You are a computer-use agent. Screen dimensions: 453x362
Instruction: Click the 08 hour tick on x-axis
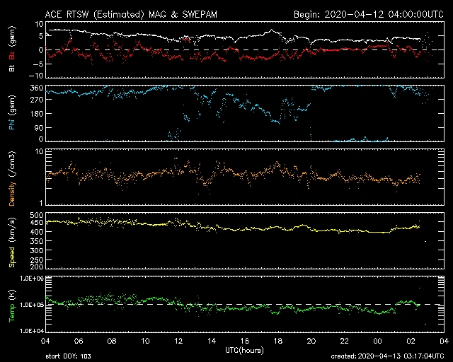point(112,341)
